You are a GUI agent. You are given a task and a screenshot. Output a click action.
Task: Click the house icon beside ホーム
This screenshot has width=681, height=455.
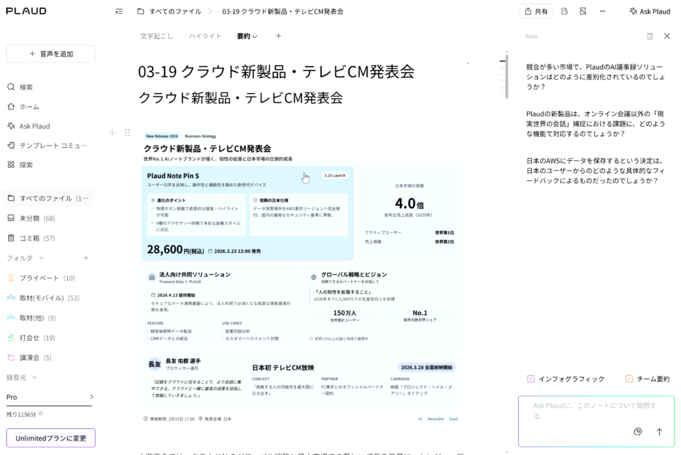[11, 107]
